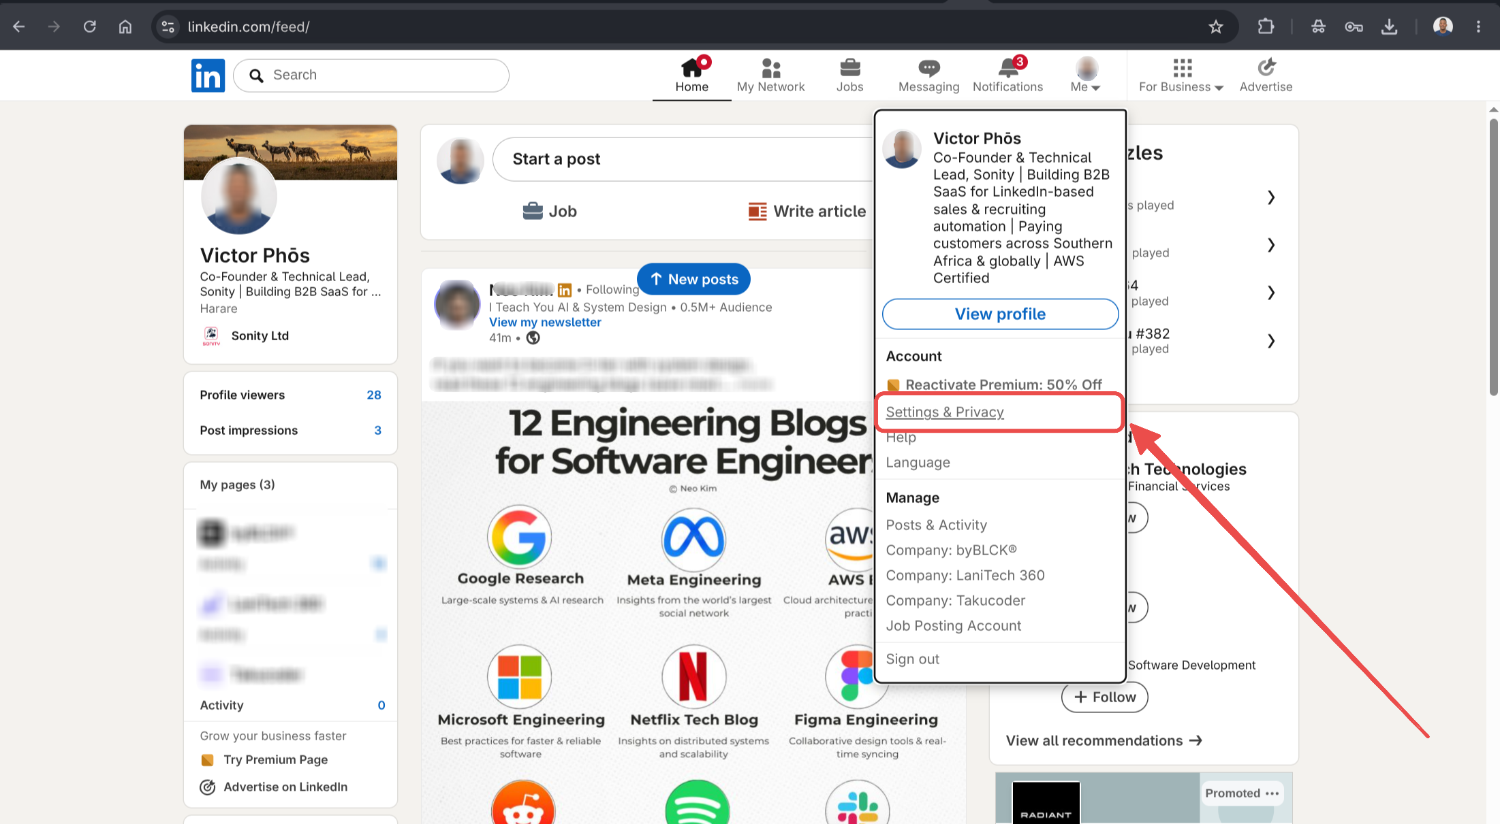Expand the Me dropdown menu
The image size is (1500, 824).
click(1086, 76)
